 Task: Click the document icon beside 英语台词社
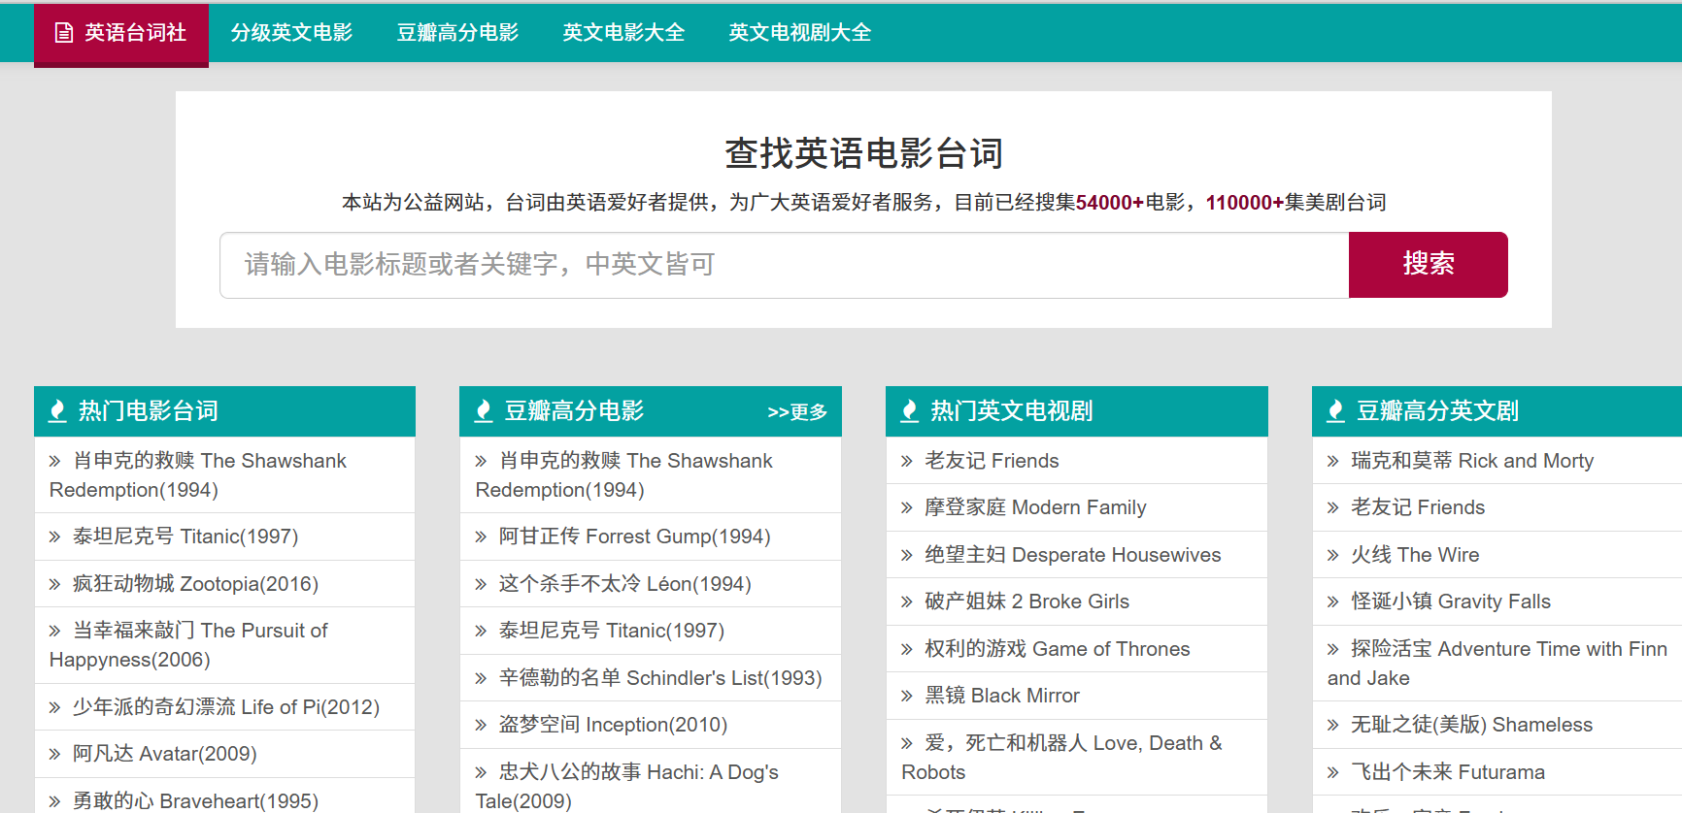tap(64, 33)
